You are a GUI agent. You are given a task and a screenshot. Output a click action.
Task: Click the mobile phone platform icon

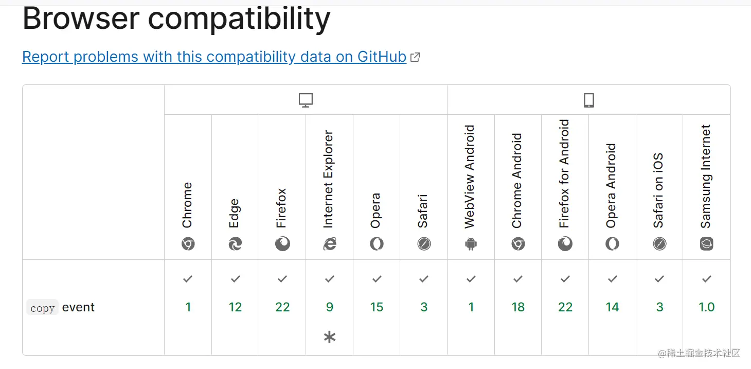pos(589,100)
